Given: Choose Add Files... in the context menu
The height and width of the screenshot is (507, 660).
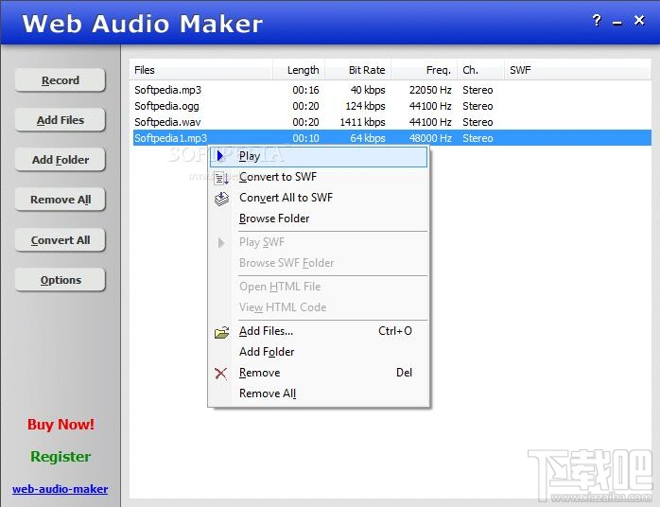Looking at the screenshot, I should pos(319,331).
